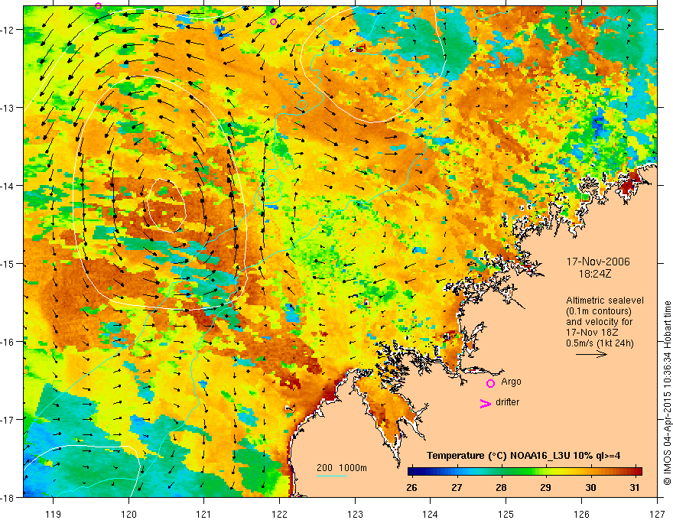The width and height of the screenshot is (673, 520).
Task: Click the innermost white sea-level contour at the eddy center
Action: [x=166, y=206]
